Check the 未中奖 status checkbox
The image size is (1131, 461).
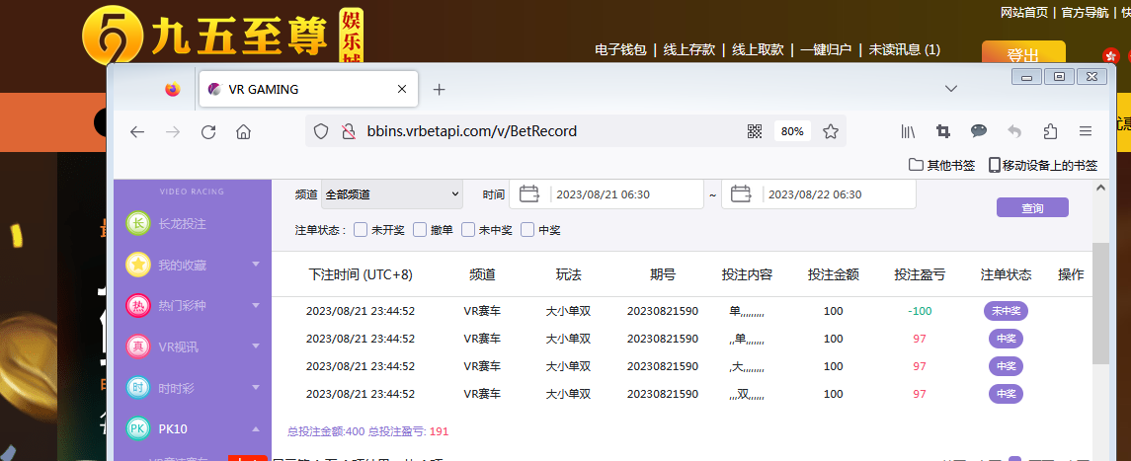point(468,230)
